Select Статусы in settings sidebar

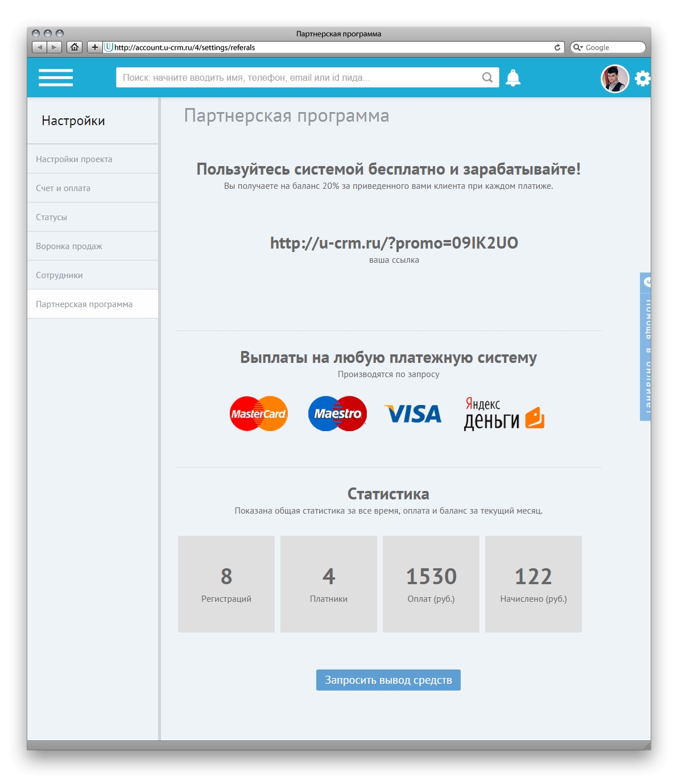pyautogui.click(x=93, y=217)
